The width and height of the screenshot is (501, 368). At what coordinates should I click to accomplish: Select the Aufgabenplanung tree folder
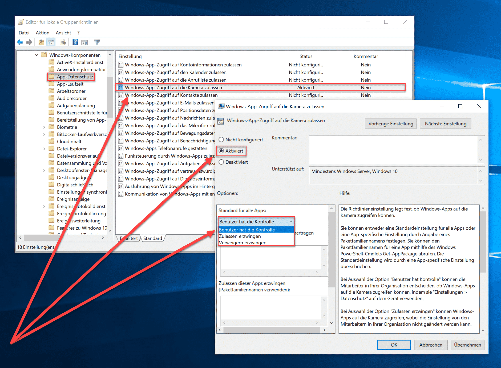76,105
